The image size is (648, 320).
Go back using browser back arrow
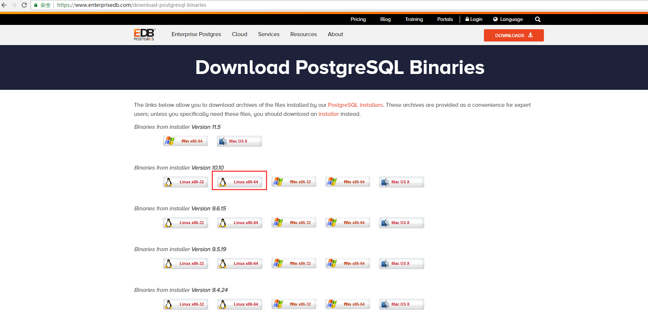(x=4, y=5)
